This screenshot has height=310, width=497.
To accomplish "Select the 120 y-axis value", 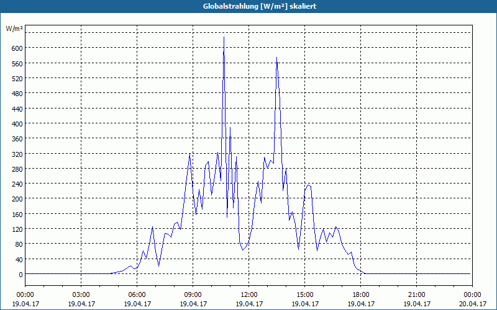I will [x=17, y=229].
